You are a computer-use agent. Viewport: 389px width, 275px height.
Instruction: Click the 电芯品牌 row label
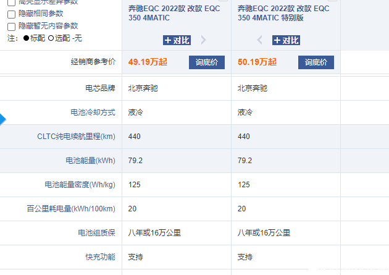100,88
